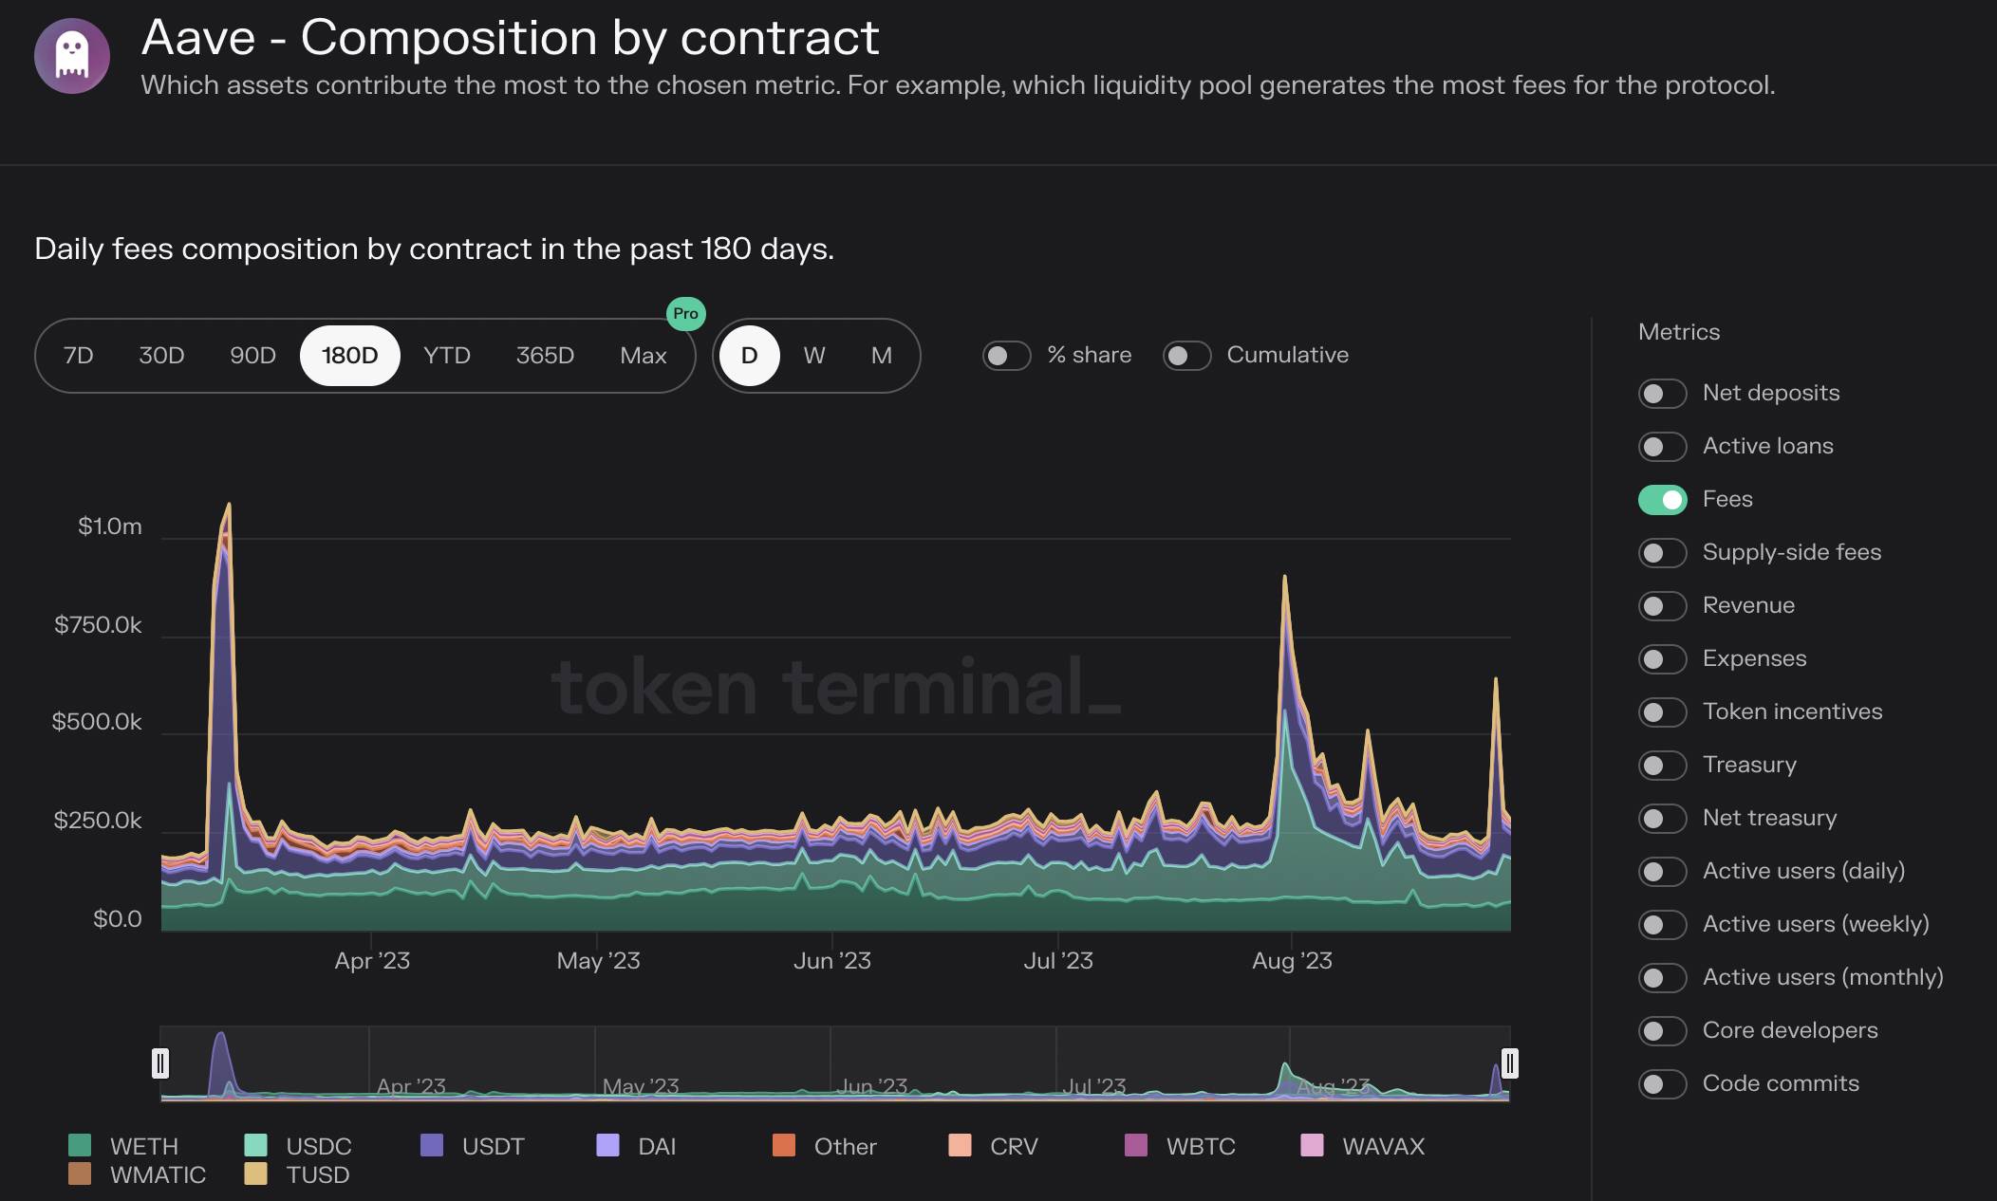Click the Other legend color swatch
Image resolution: width=1997 pixels, height=1201 pixels.
pos(784,1145)
